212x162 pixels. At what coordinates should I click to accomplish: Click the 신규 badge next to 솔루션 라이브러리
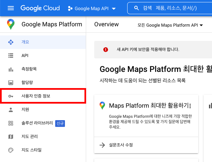click(60, 123)
